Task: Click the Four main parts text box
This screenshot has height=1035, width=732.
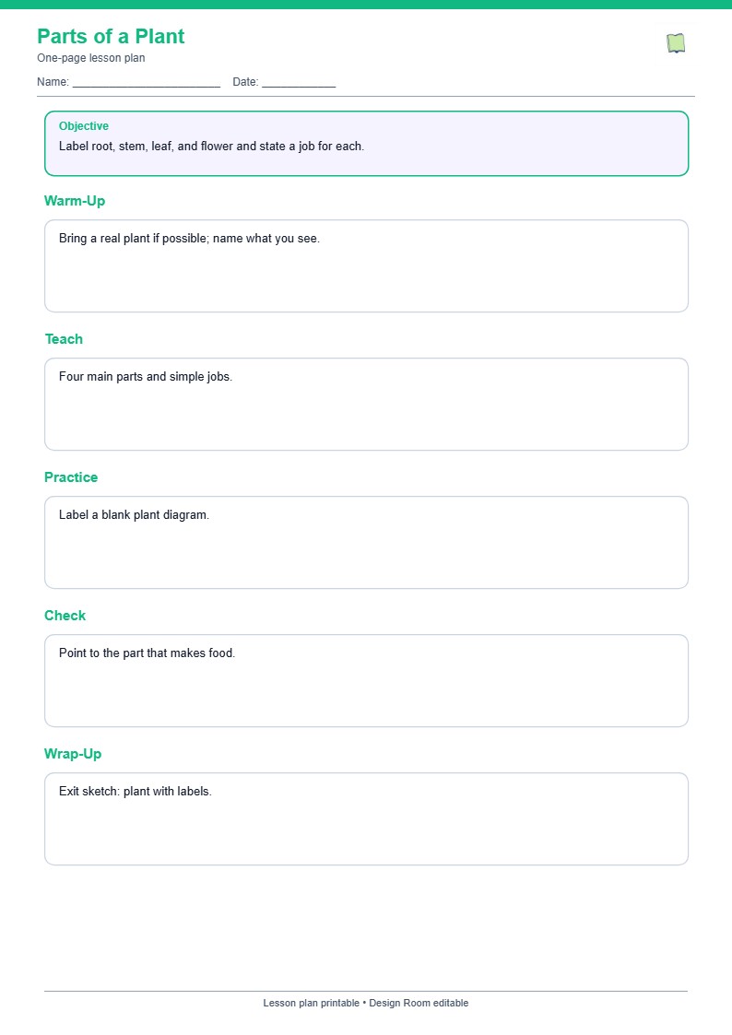Action: point(366,404)
